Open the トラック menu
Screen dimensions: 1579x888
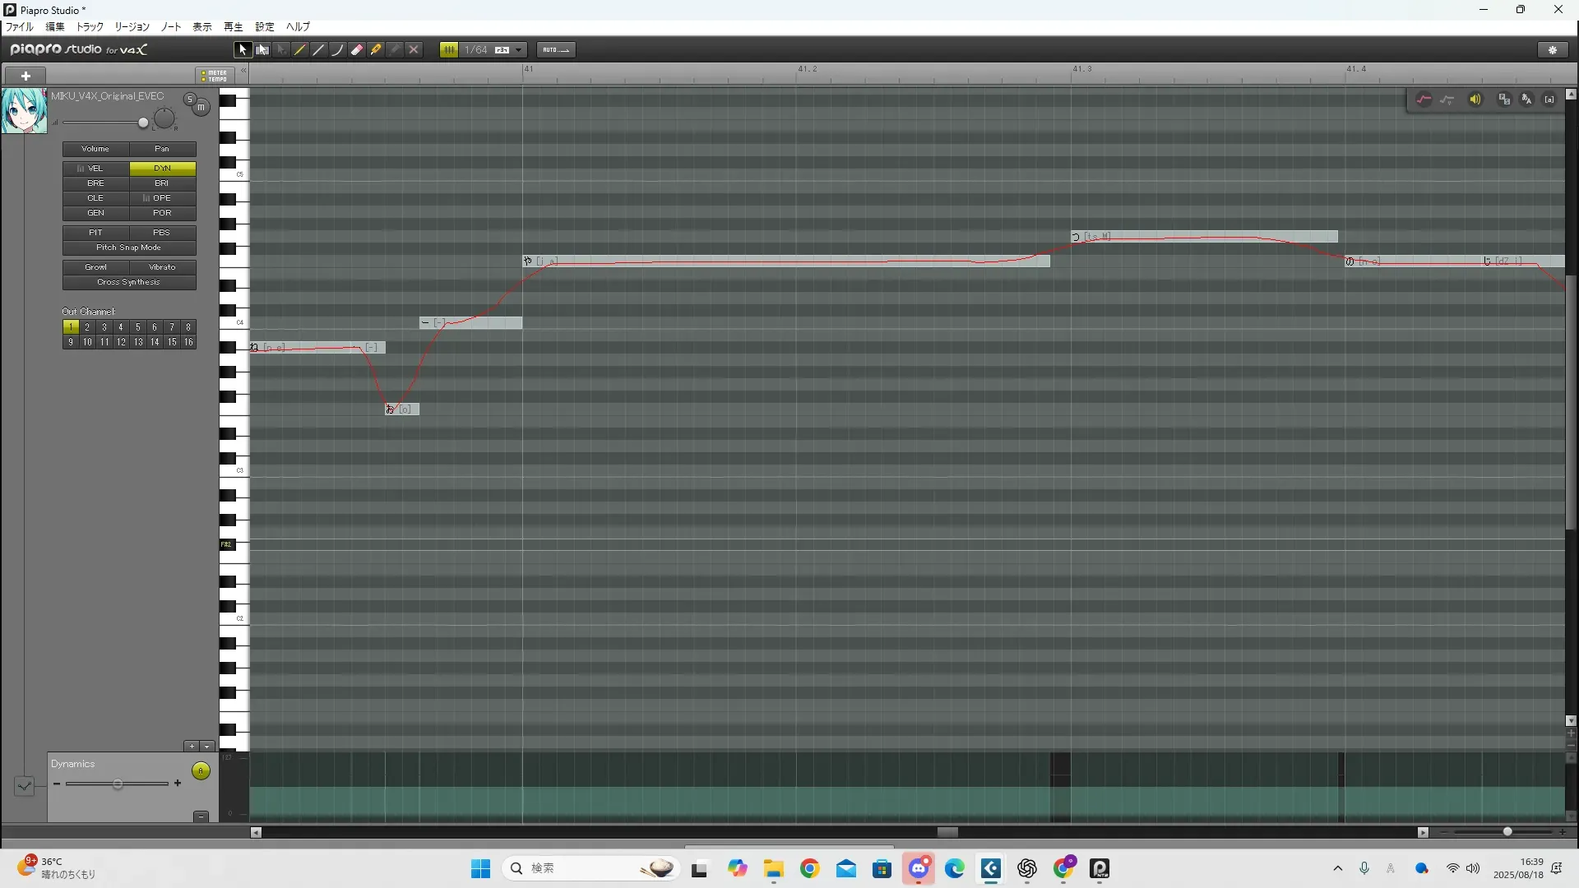point(90,27)
